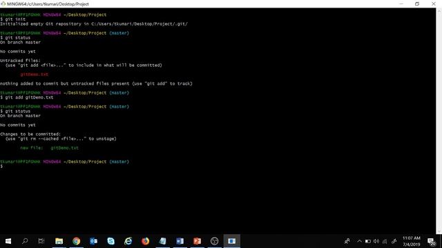The width and height of the screenshot is (442, 248).
Task: Open OBS Studio from taskbar
Action: click(x=215, y=241)
